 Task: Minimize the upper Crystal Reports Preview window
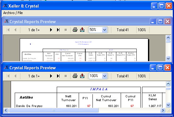point(153,22)
